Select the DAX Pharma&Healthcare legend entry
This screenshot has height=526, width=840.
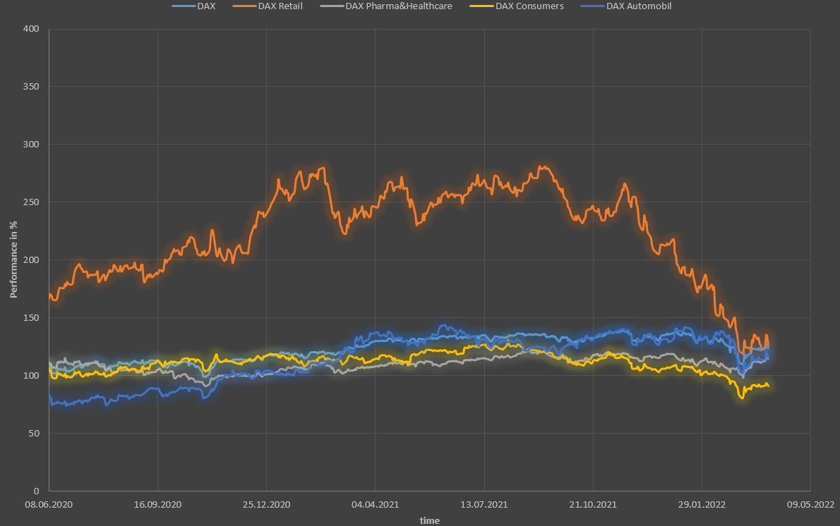pos(385,6)
